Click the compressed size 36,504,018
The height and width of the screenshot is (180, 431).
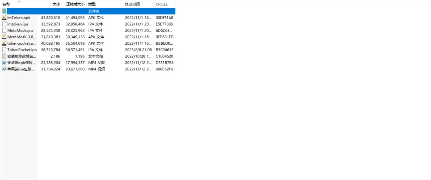pos(75,43)
